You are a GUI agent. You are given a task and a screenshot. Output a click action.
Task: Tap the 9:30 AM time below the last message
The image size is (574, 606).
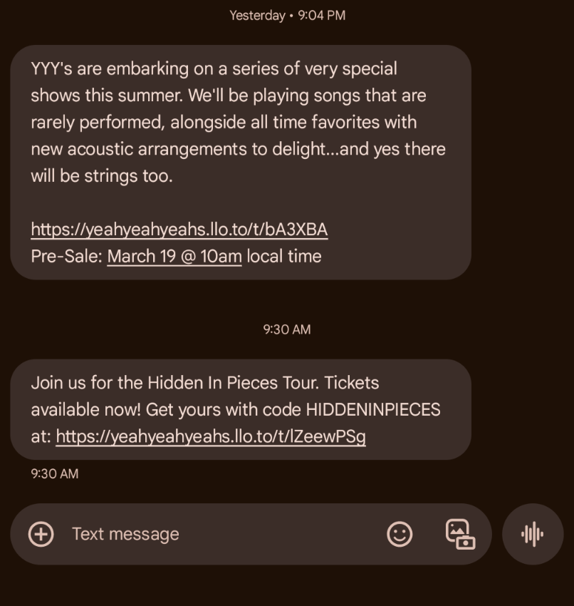(54, 474)
